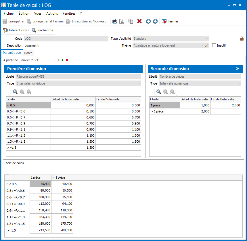Screen dimensions: 247x241
Task: Open the Fichier menu
Action: (x=9, y=14)
